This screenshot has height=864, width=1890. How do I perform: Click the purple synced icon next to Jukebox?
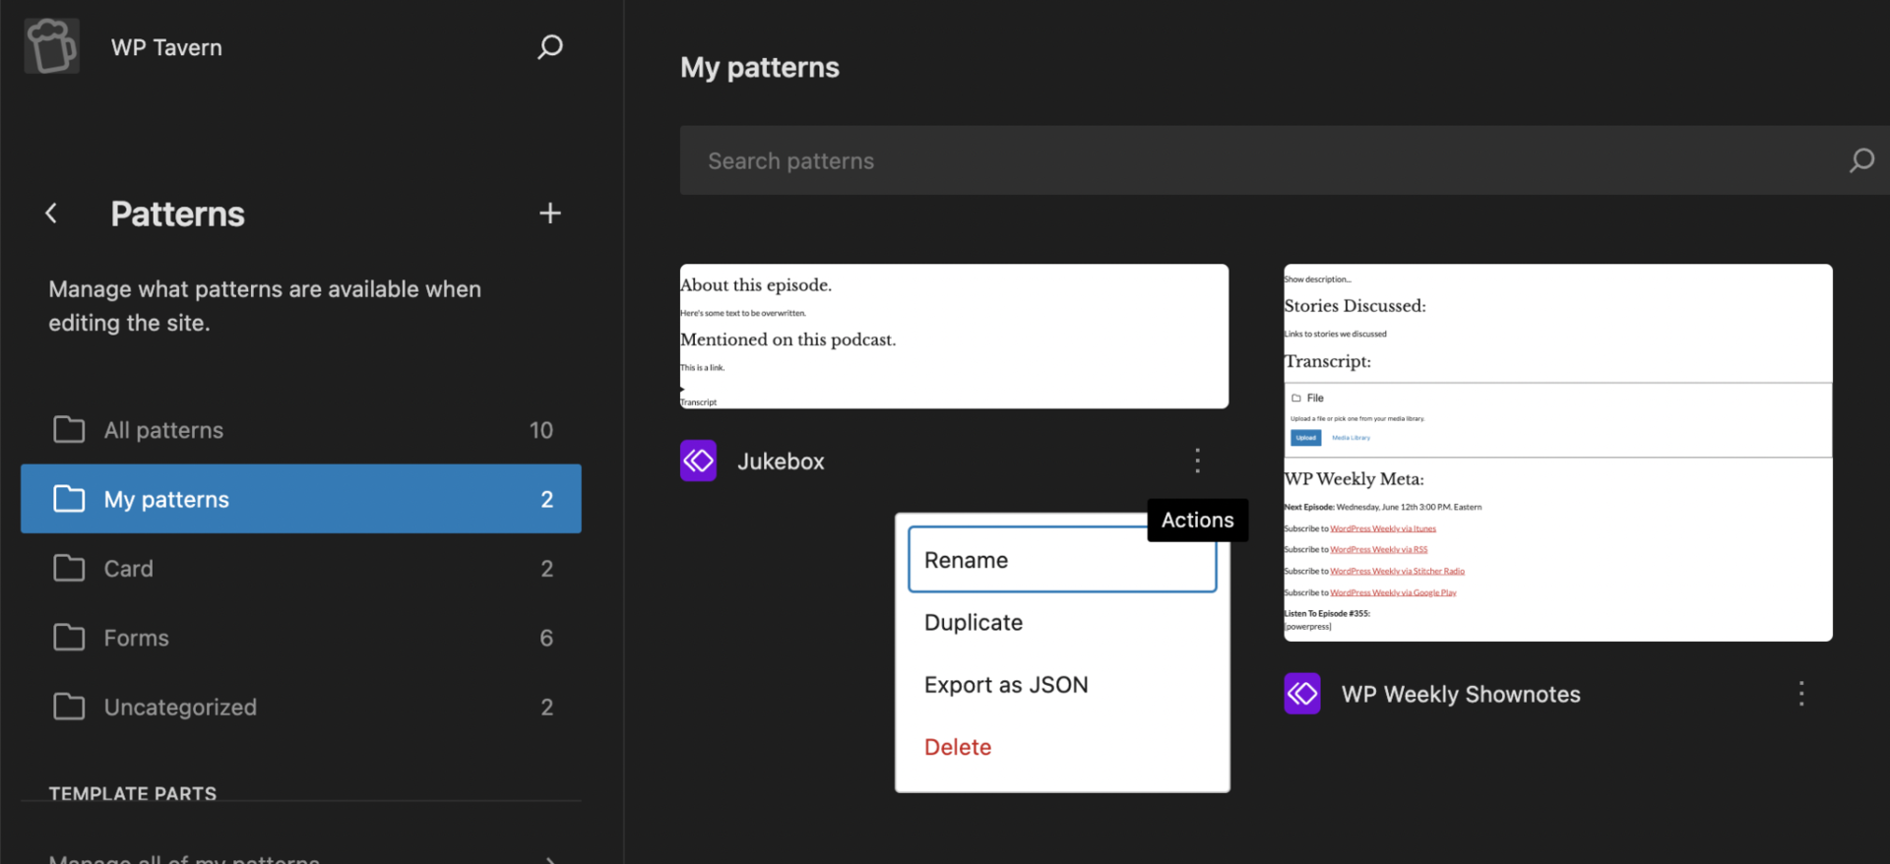click(x=698, y=461)
